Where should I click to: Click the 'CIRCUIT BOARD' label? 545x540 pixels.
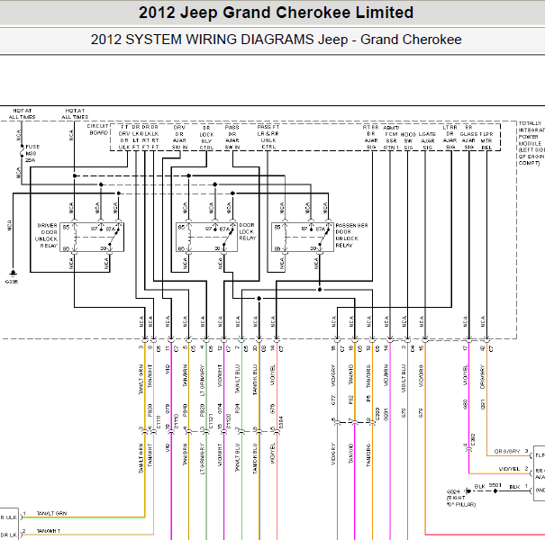pyautogui.click(x=97, y=130)
